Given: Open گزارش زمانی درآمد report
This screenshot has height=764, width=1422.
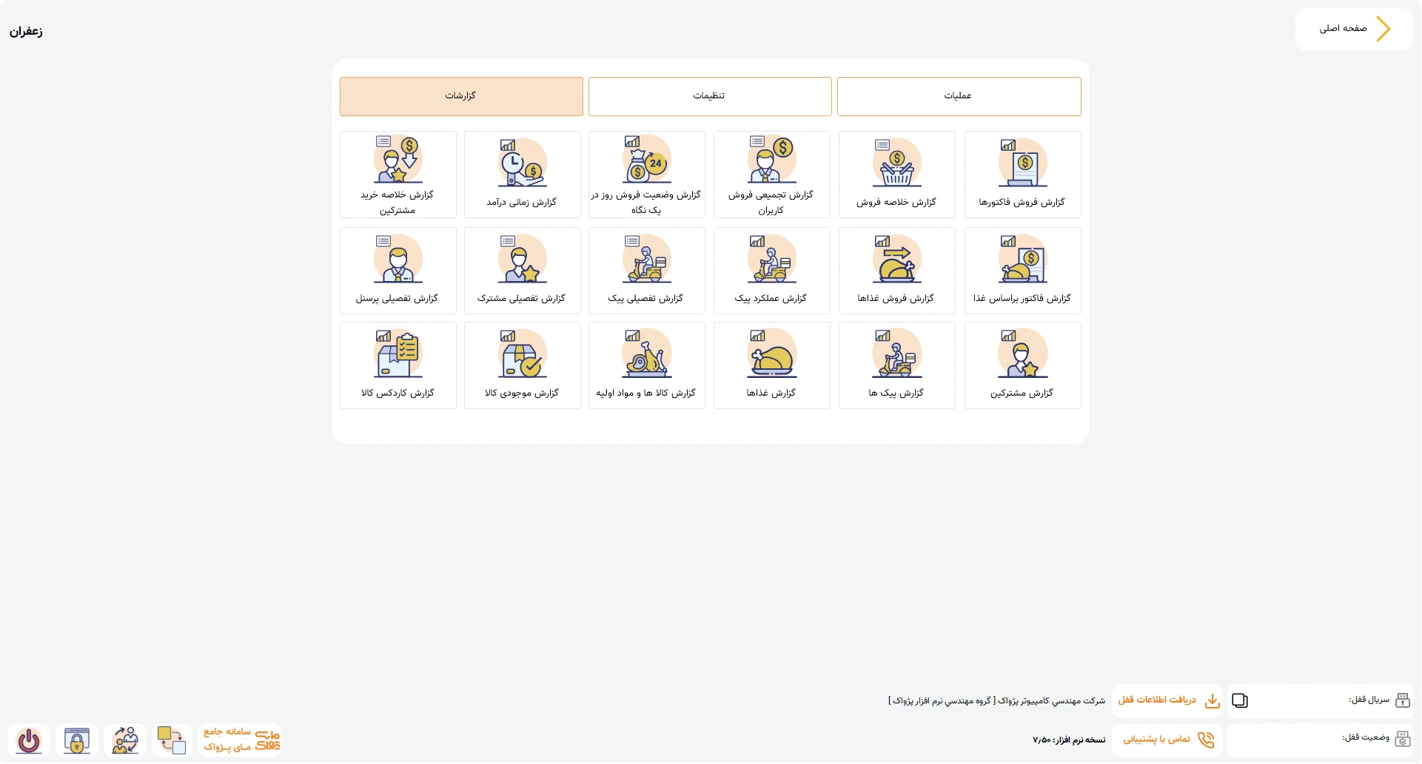Looking at the screenshot, I should pos(522,175).
